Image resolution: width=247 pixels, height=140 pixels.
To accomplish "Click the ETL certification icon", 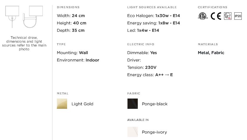I will coord(203,16).
